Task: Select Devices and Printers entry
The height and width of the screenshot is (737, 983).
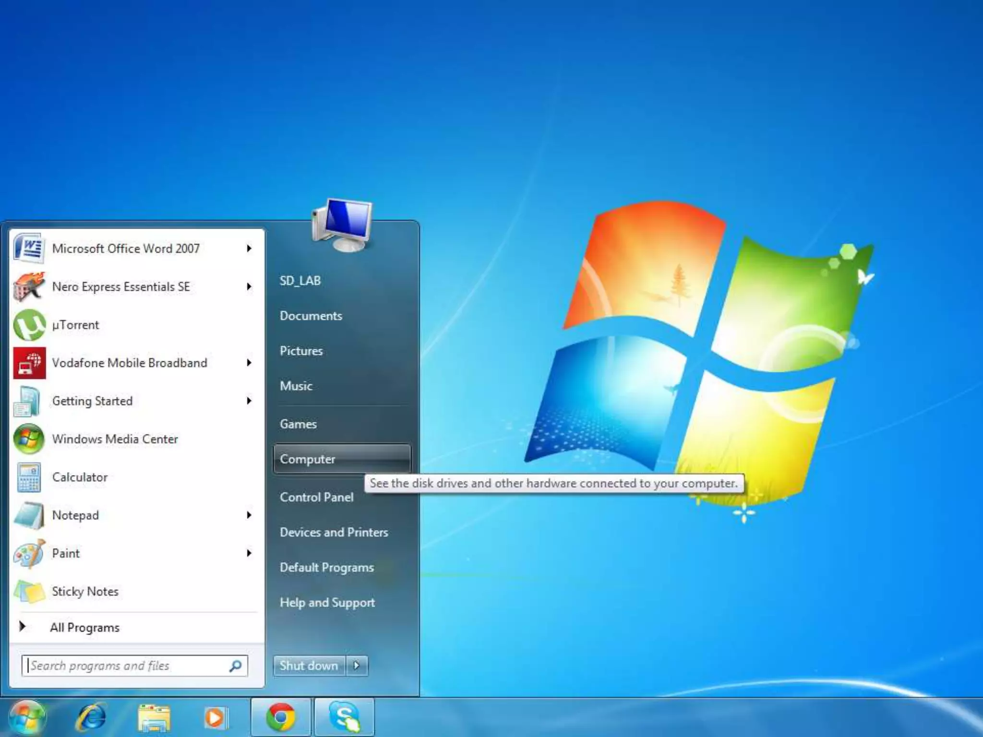Action: 334,532
